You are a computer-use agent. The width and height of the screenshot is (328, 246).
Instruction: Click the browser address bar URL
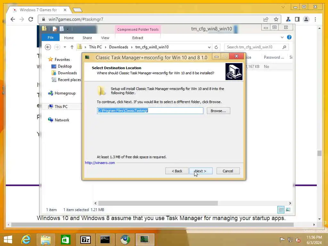point(76,19)
